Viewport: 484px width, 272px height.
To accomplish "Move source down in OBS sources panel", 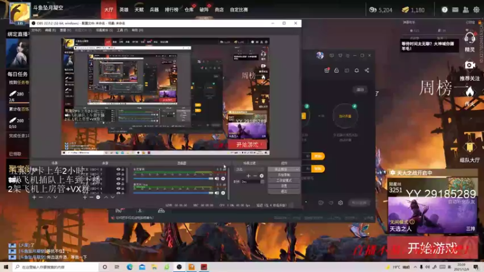I will (x=113, y=197).
